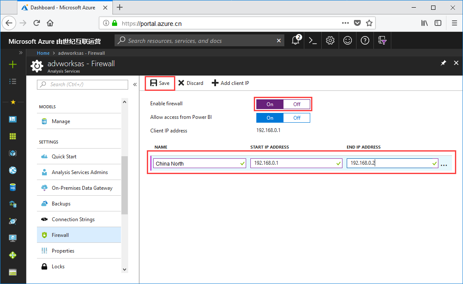Open Directory and subscription filter icon

point(382,40)
